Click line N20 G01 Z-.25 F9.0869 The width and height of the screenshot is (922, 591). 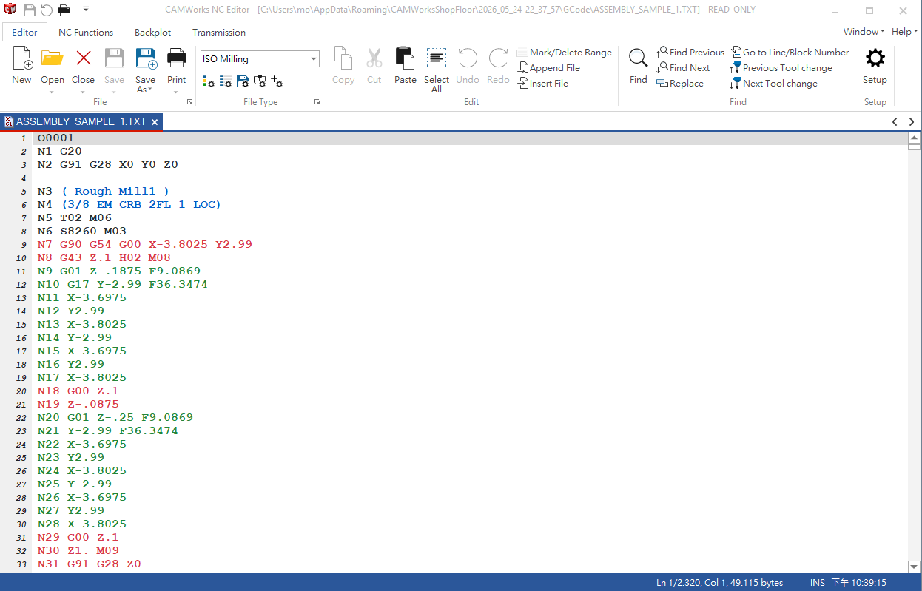click(x=115, y=417)
